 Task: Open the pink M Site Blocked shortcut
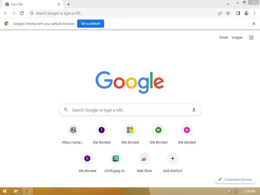tap(187, 134)
